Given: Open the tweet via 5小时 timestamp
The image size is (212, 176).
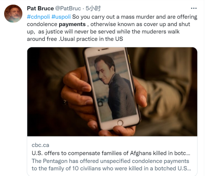Looking at the screenshot, I should point(93,8).
